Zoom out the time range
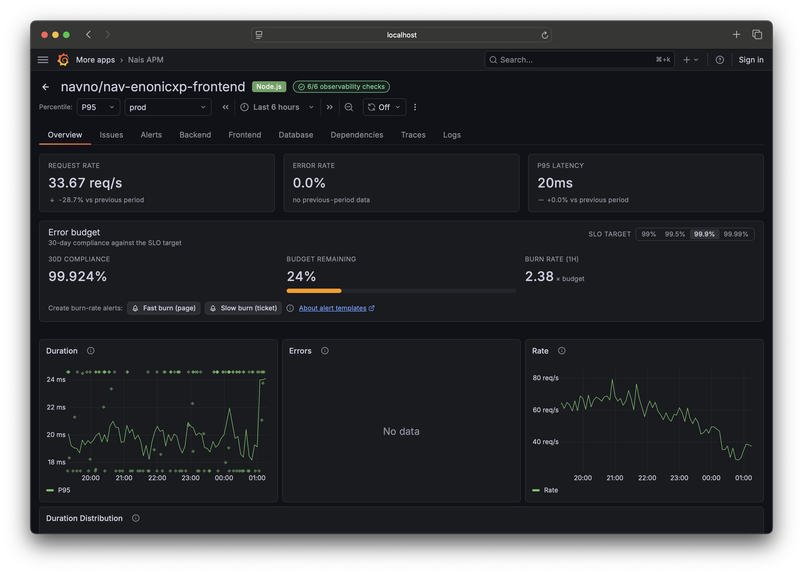 [349, 107]
